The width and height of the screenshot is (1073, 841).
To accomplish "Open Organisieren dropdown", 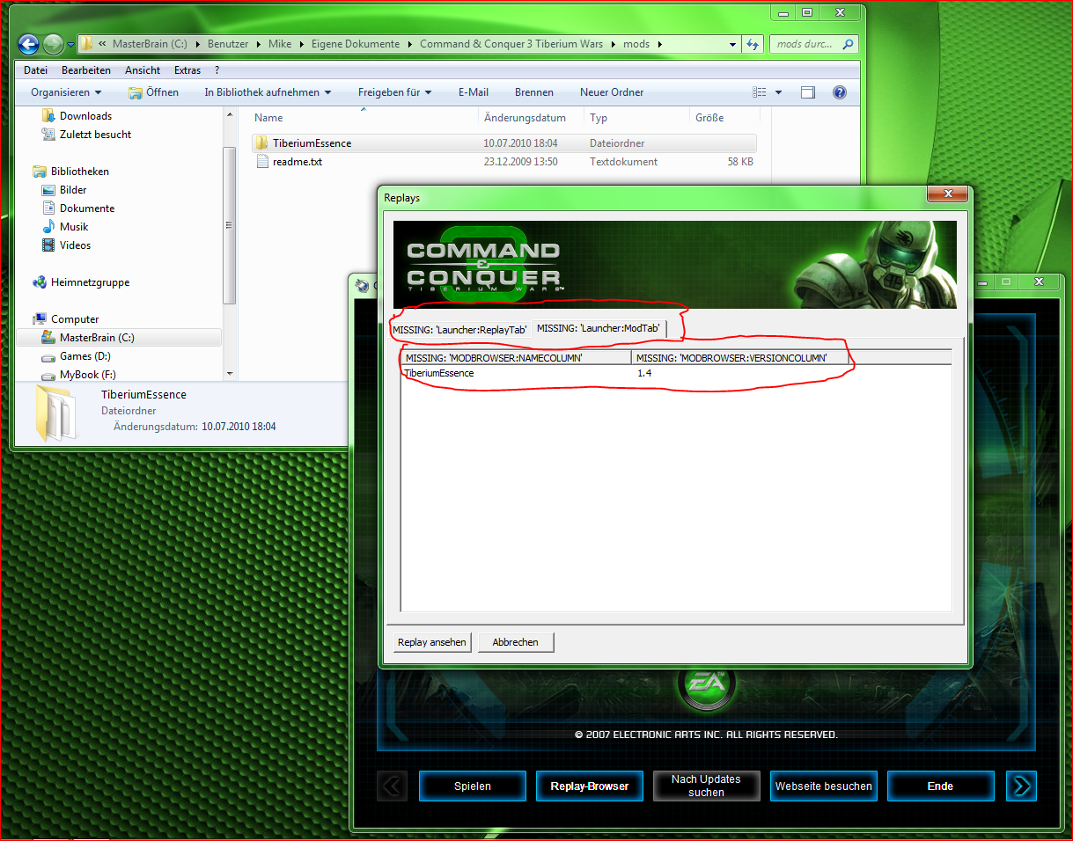I will pyautogui.click(x=66, y=92).
